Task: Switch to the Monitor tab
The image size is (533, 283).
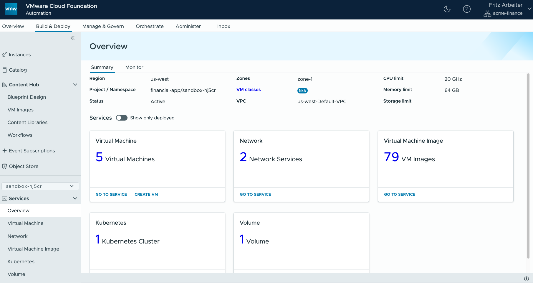Action: 134,67
